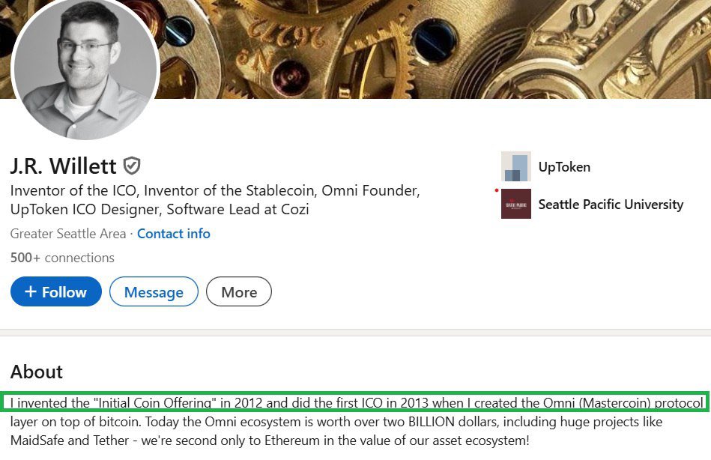
Task: Click the 500+ connections text
Action: tap(63, 258)
